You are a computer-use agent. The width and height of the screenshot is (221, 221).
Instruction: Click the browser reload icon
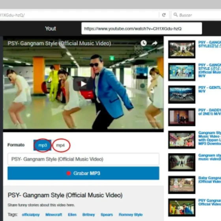tap(164, 15)
